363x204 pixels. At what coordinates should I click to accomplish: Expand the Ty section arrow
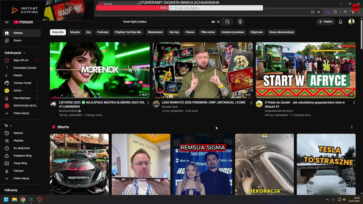pos(11,126)
